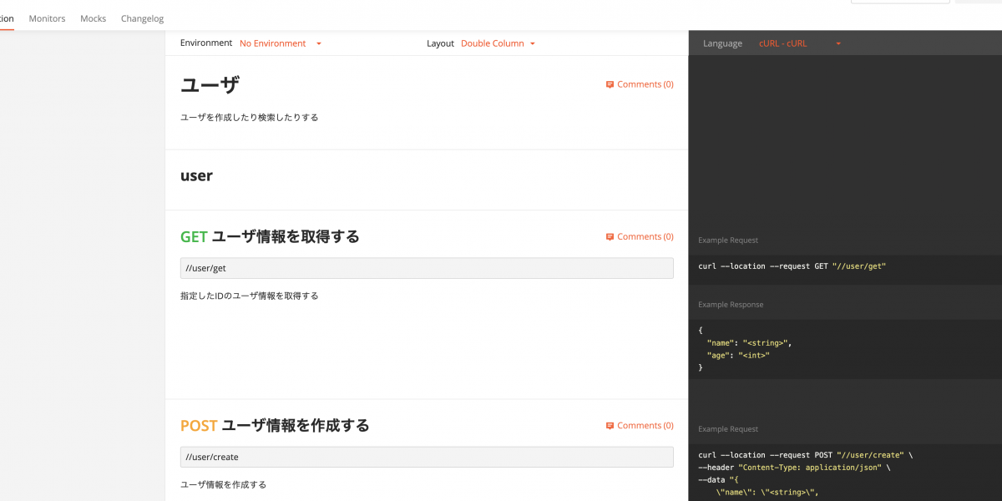Click the //user/get URL field

(427, 268)
